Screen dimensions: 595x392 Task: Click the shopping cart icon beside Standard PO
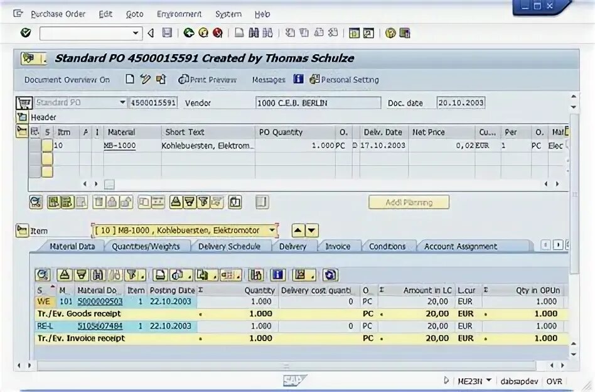[24, 103]
